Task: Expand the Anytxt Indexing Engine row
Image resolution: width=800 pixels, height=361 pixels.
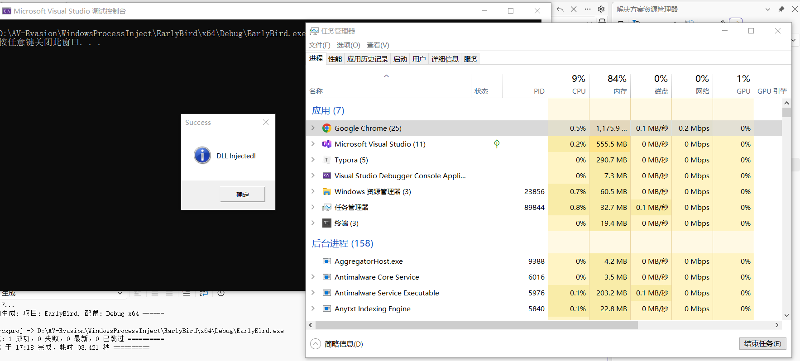Action: pos(313,309)
